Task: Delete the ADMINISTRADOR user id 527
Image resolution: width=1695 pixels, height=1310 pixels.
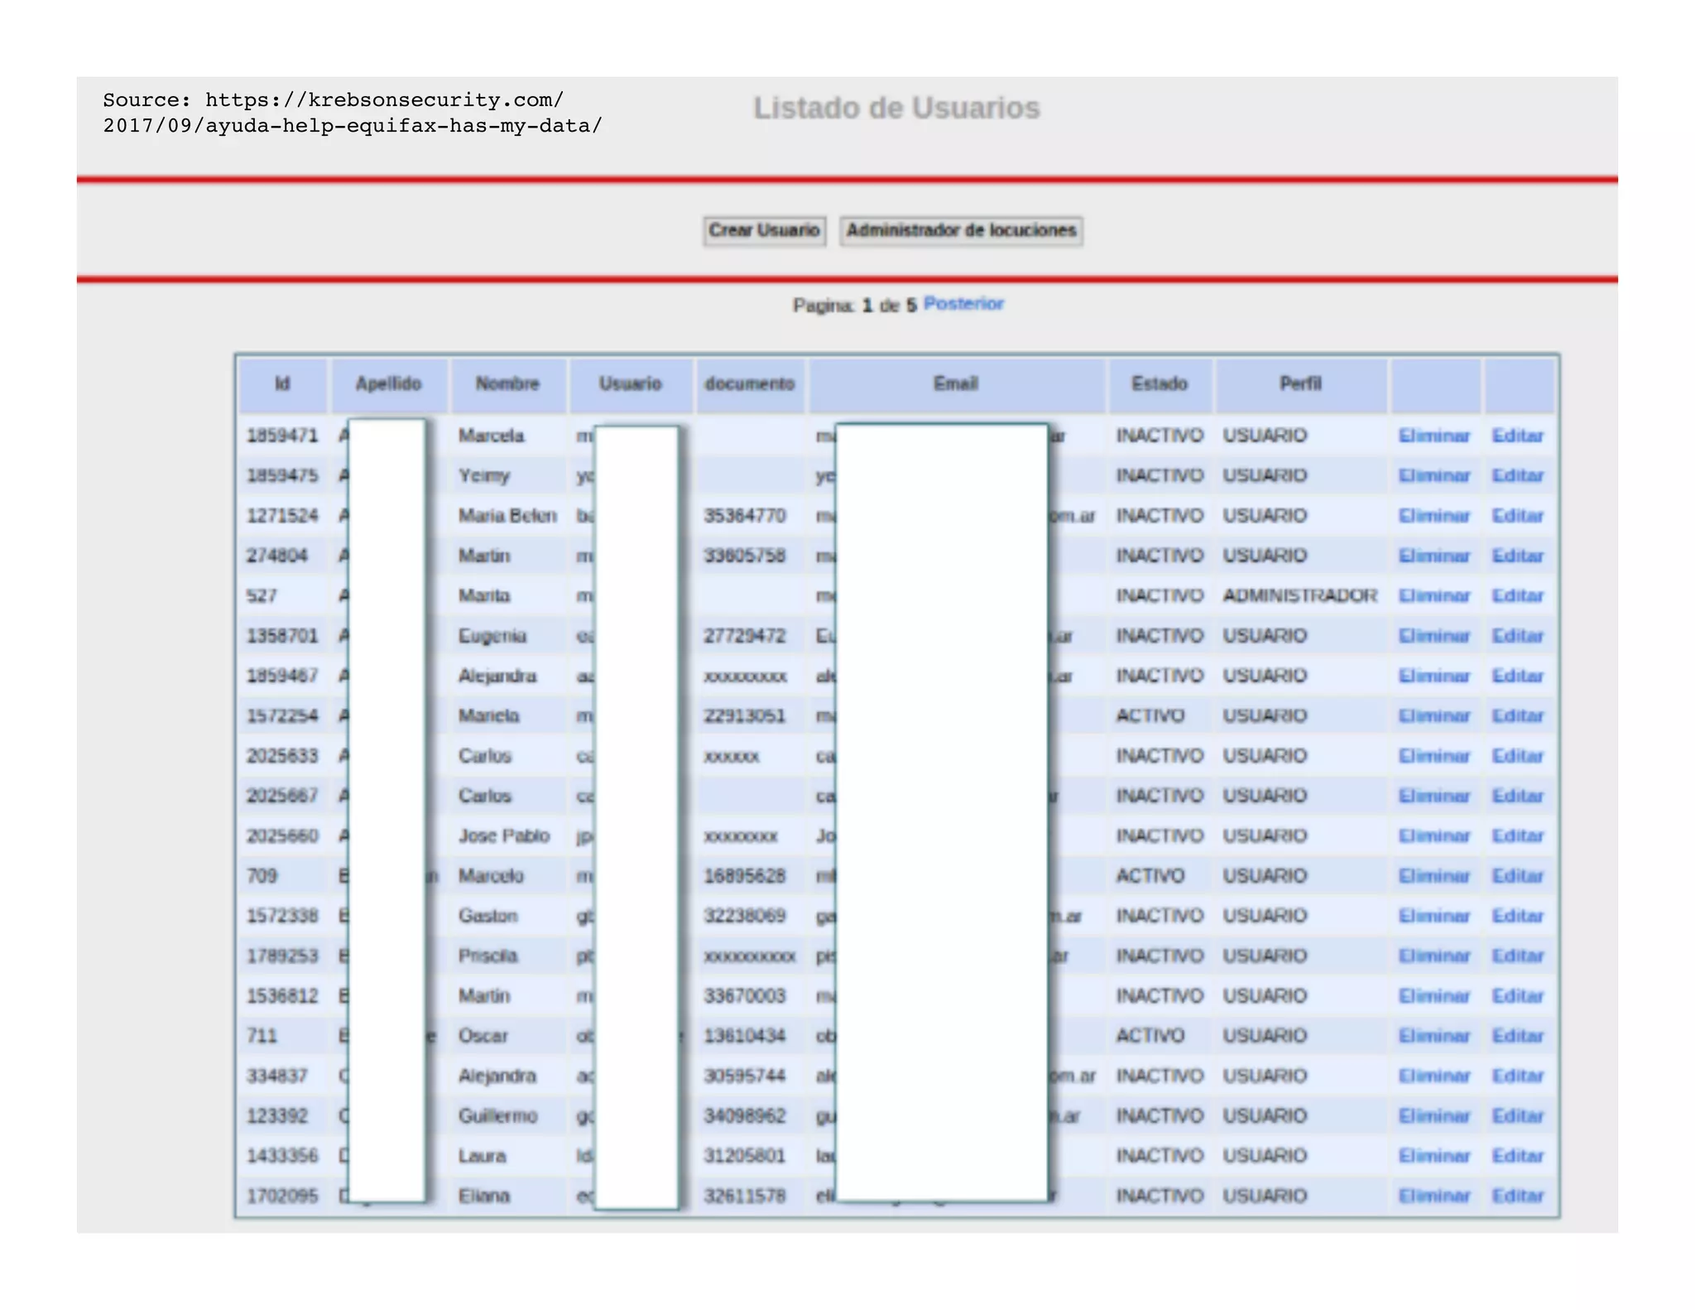Action: tap(1434, 595)
